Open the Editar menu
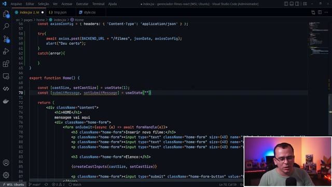The height and width of the screenshot is (187, 332). pos(30,4)
